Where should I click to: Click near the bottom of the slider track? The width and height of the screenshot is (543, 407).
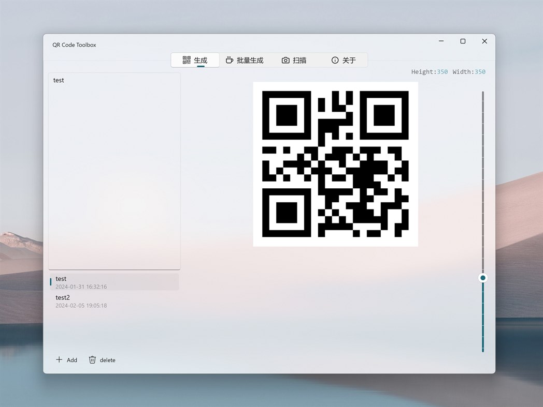(482, 341)
